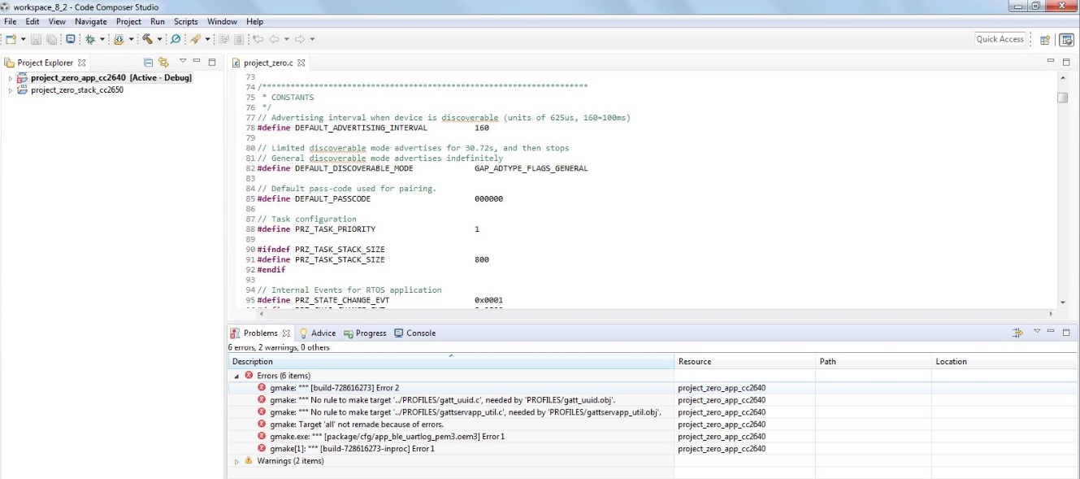
Task: Click the Flash/load program toolbar icon
Action: [x=119, y=39]
